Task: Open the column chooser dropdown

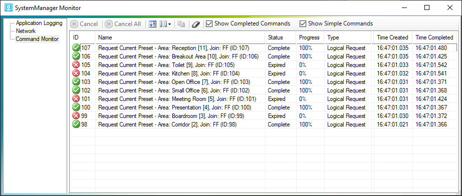Action: (165, 24)
